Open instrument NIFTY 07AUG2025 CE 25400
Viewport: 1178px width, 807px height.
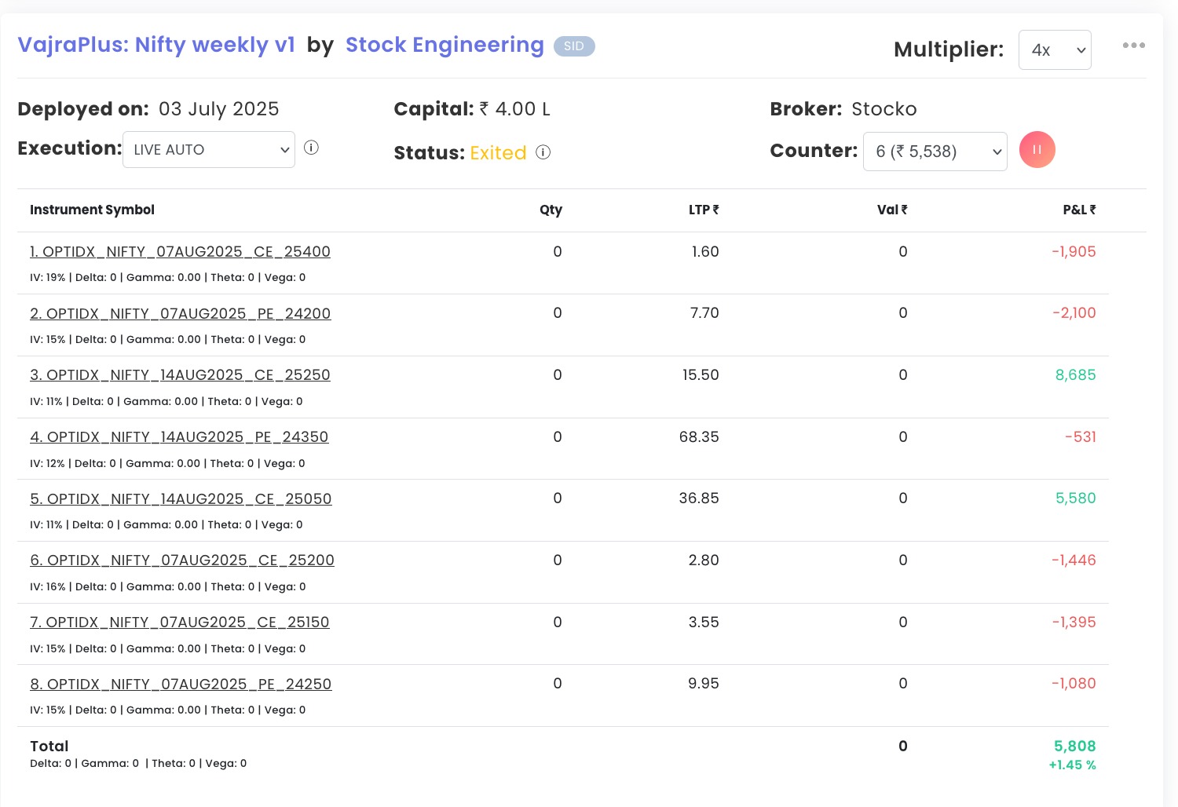click(180, 252)
